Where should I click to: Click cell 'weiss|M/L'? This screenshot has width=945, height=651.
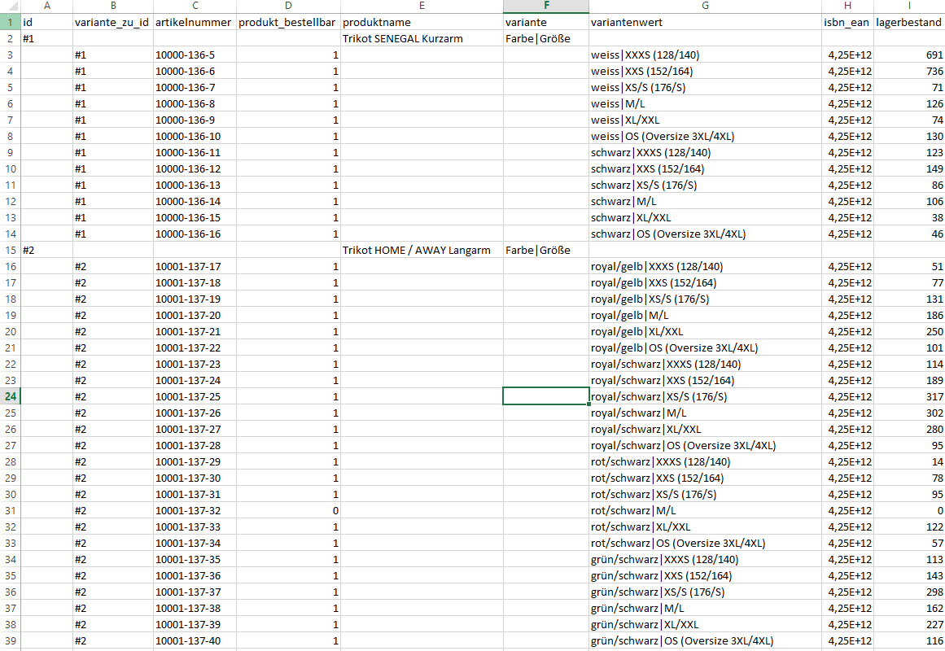click(x=705, y=103)
